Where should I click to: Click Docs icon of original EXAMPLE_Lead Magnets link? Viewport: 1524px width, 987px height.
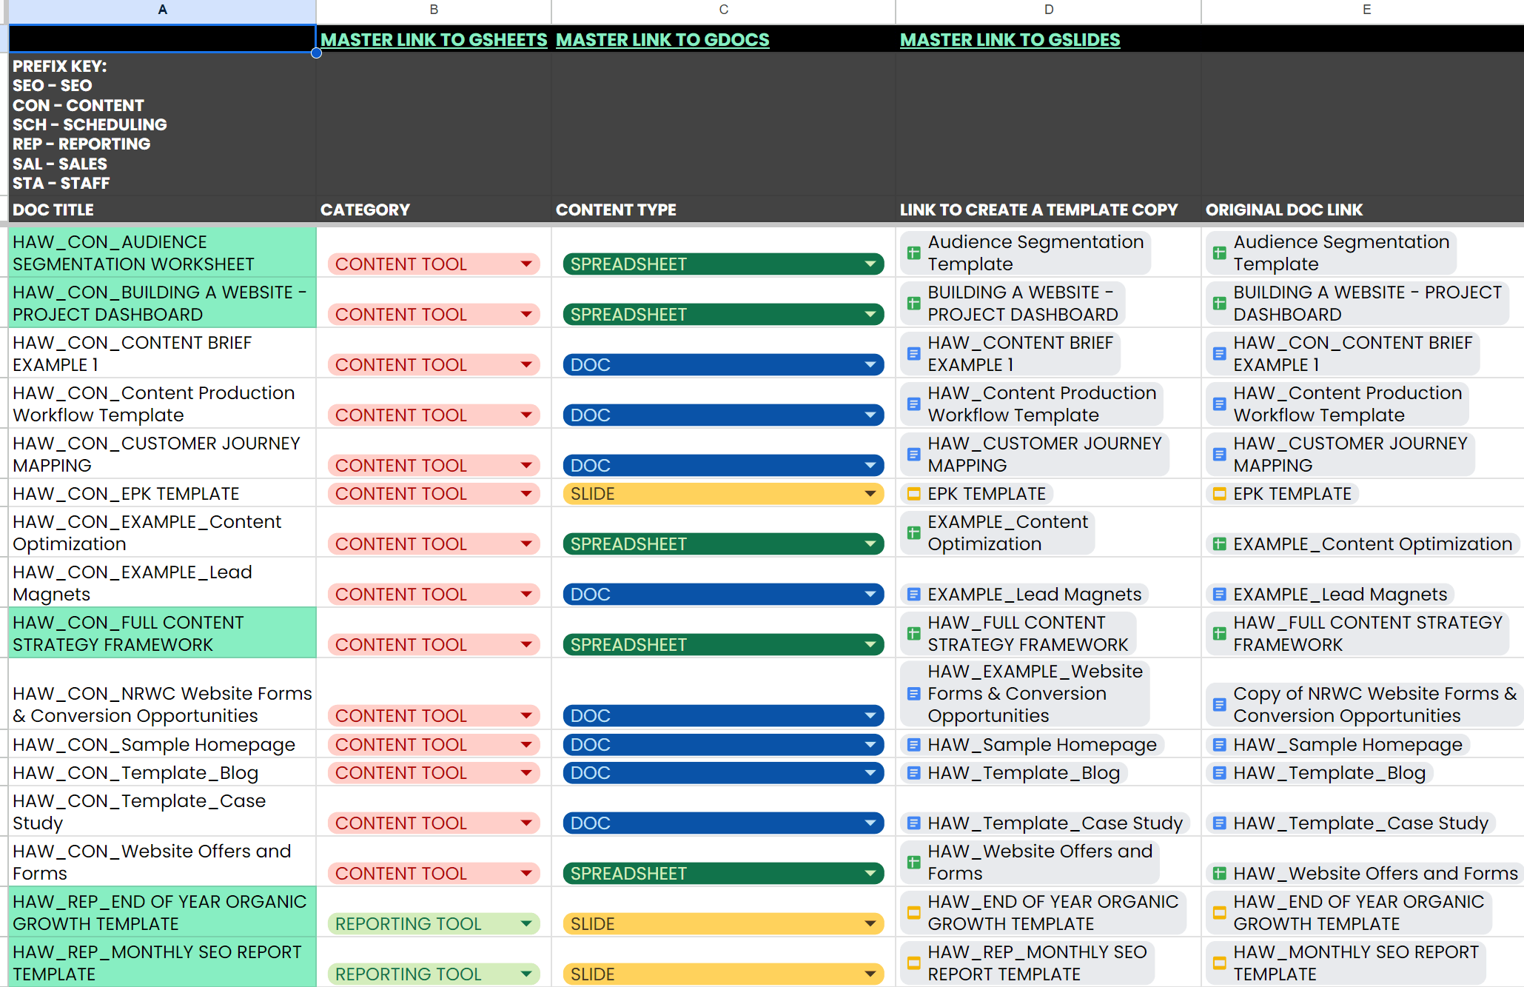pyautogui.click(x=1220, y=595)
